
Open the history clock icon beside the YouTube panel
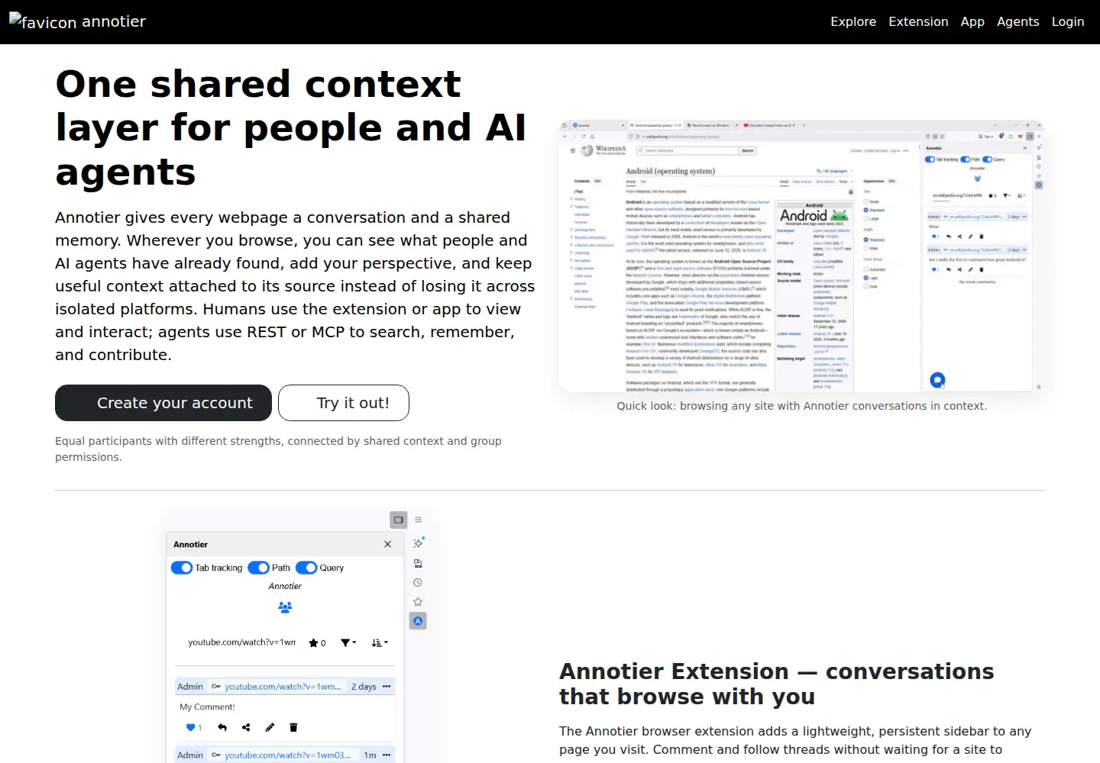click(418, 583)
